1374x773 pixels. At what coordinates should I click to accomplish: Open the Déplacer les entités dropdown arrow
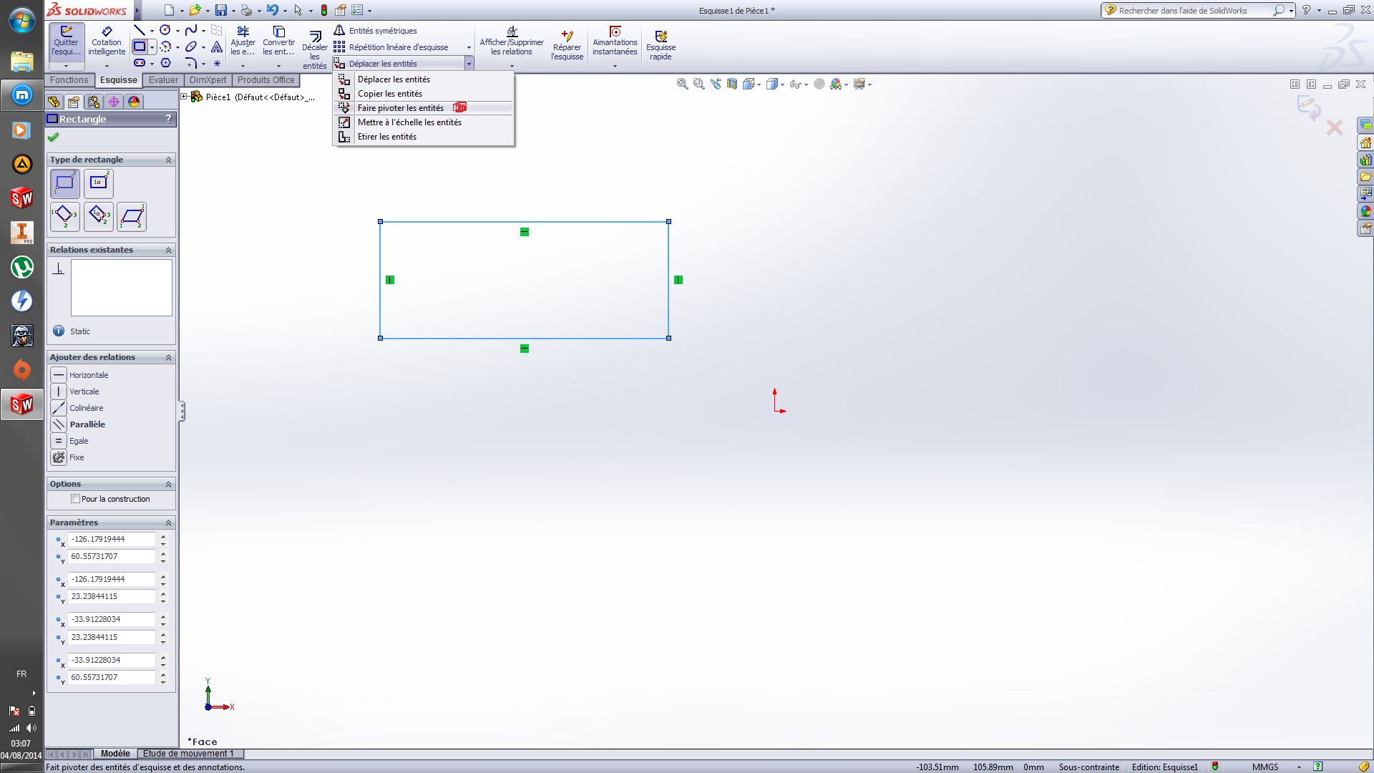[469, 63]
